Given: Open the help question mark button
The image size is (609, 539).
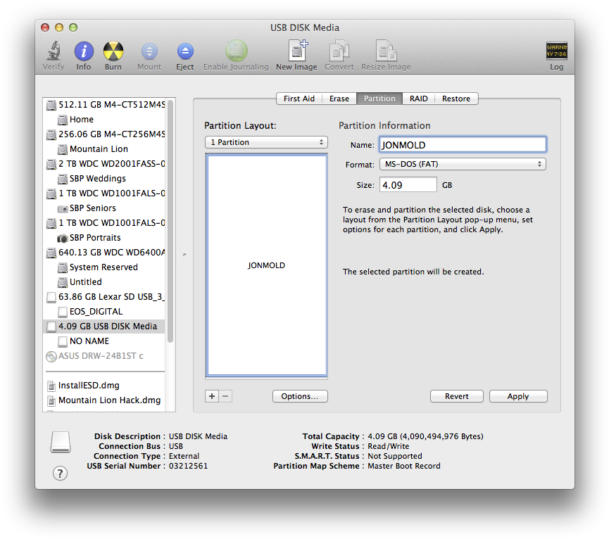Looking at the screenshot, I should click(60, 474).
